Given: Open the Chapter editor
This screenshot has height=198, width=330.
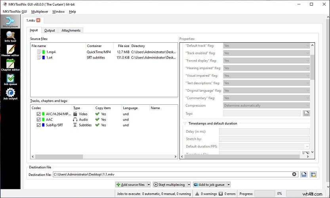Looking at the screenshot, I should click(10, 65).
